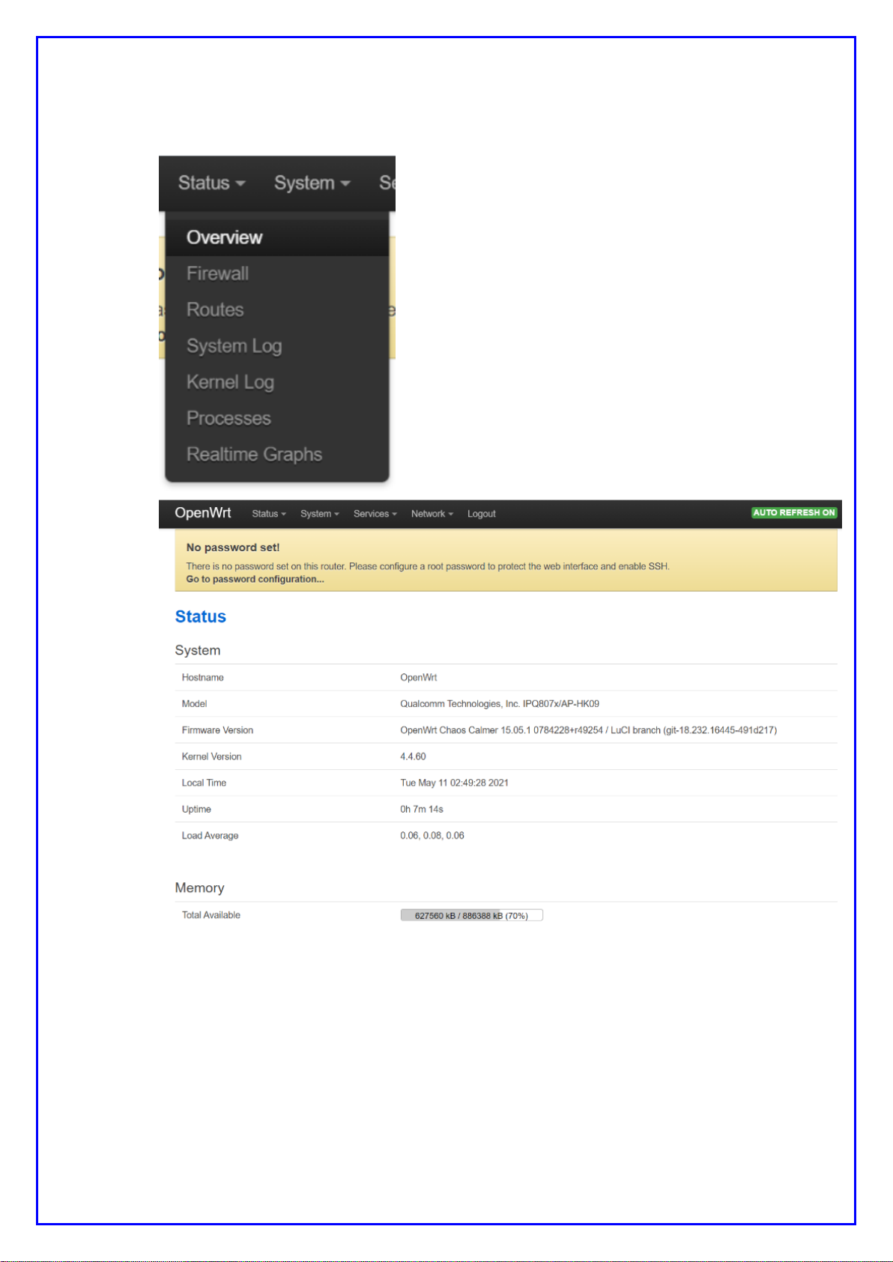Screen dimensions: 893x1262
Task: Select the Firmware Version label
Action: [217, 730]
